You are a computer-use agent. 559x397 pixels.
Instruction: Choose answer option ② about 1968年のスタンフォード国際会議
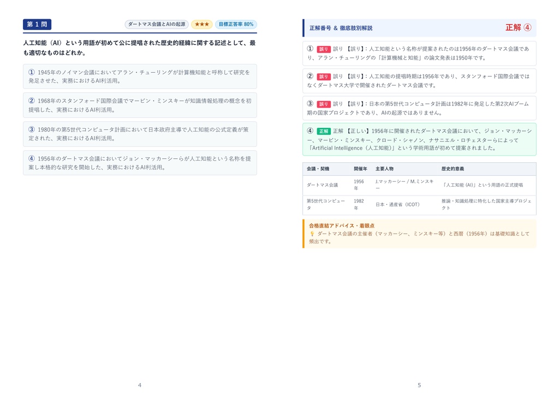pyautogui.click(x=140, y=105)
